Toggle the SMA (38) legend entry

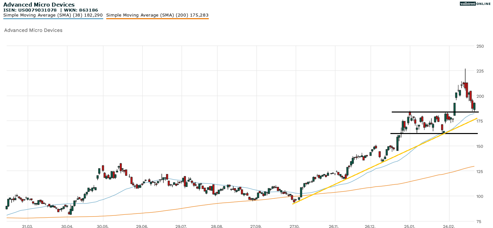pos(53,15)
